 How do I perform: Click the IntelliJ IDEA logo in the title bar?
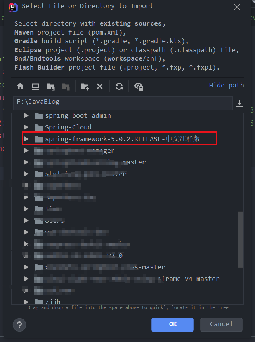(x=13, y=7)
